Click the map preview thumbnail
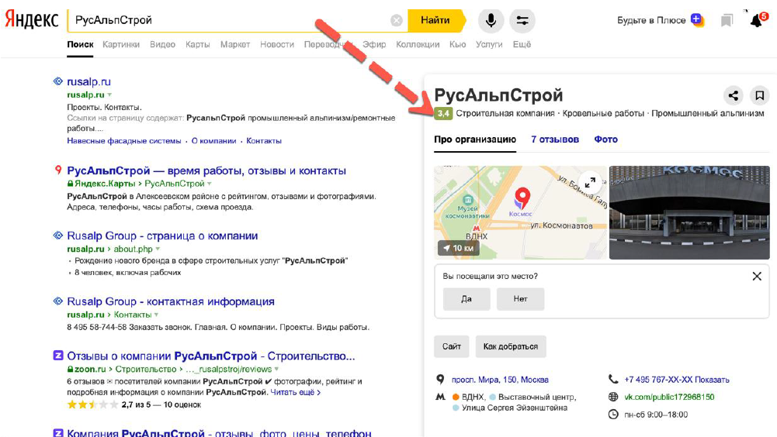Image resolution: width=777 pixels, height=437 pixels. 520,212
